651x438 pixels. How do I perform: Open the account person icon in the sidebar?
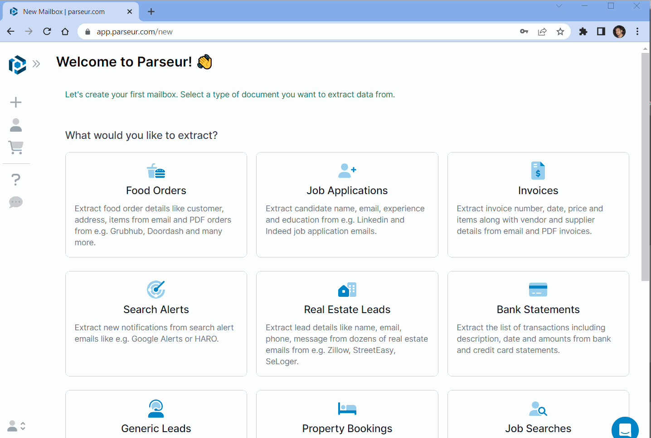[16, 125]
